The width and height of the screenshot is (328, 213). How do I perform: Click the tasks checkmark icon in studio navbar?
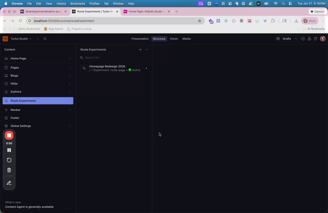tap(303, 39)
